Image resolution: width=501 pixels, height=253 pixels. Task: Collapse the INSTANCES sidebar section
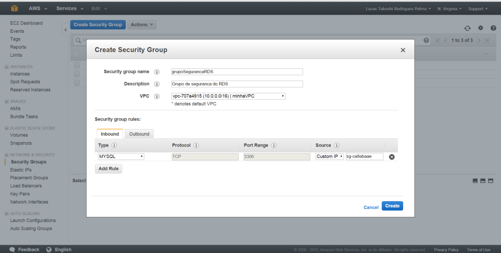[7, 67]
